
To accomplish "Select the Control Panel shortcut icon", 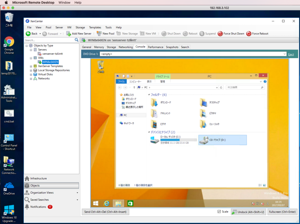I will (x=9, y=142).
